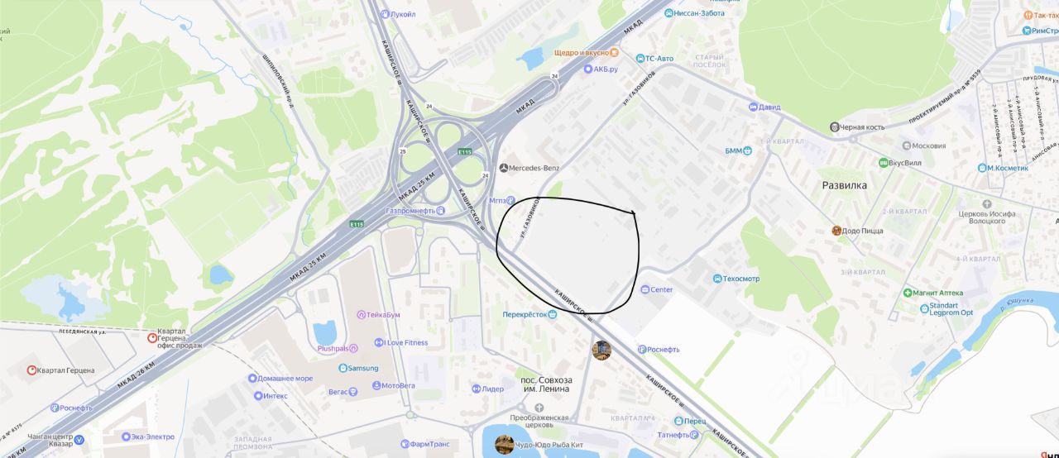Select the Газпромнефть fuel station icon
The height and width of the screenshot is (458, 1059).
point(441,211)
